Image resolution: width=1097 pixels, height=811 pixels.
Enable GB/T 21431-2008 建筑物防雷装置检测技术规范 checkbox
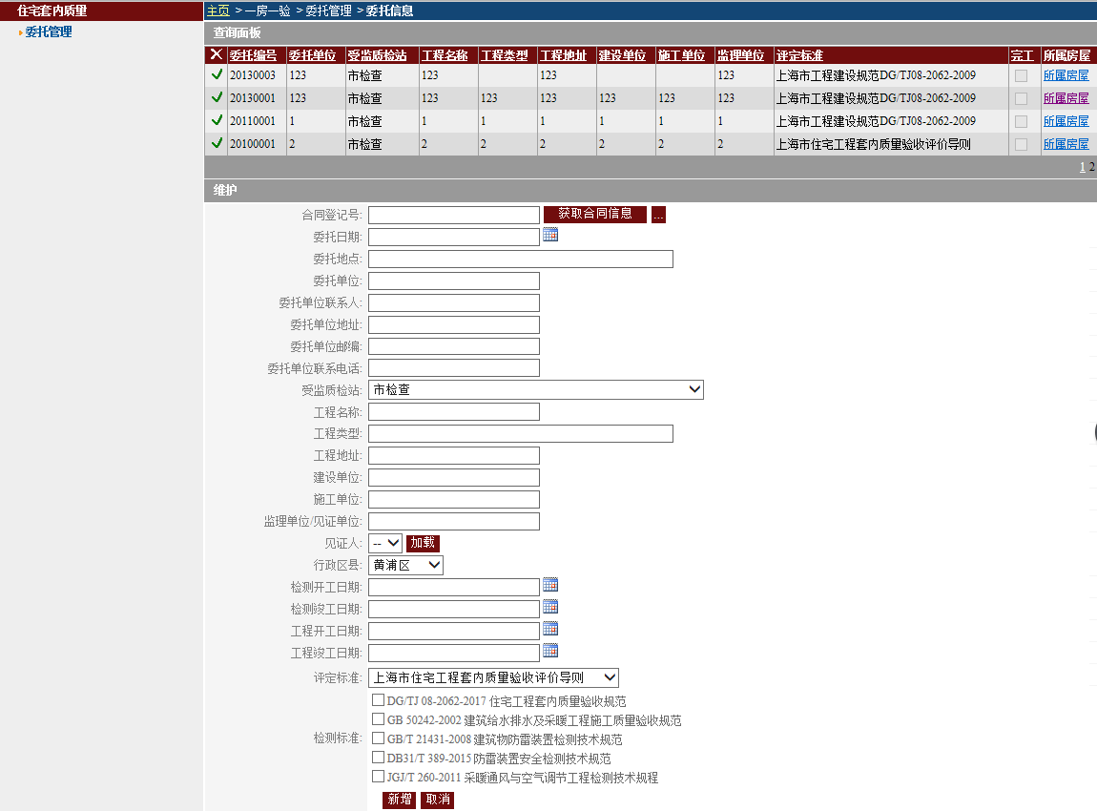point(379,738)
